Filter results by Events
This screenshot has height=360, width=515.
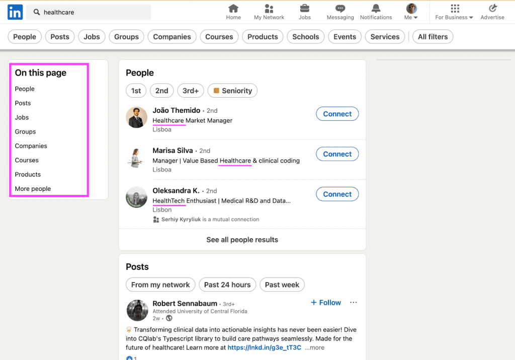[345, 37]
